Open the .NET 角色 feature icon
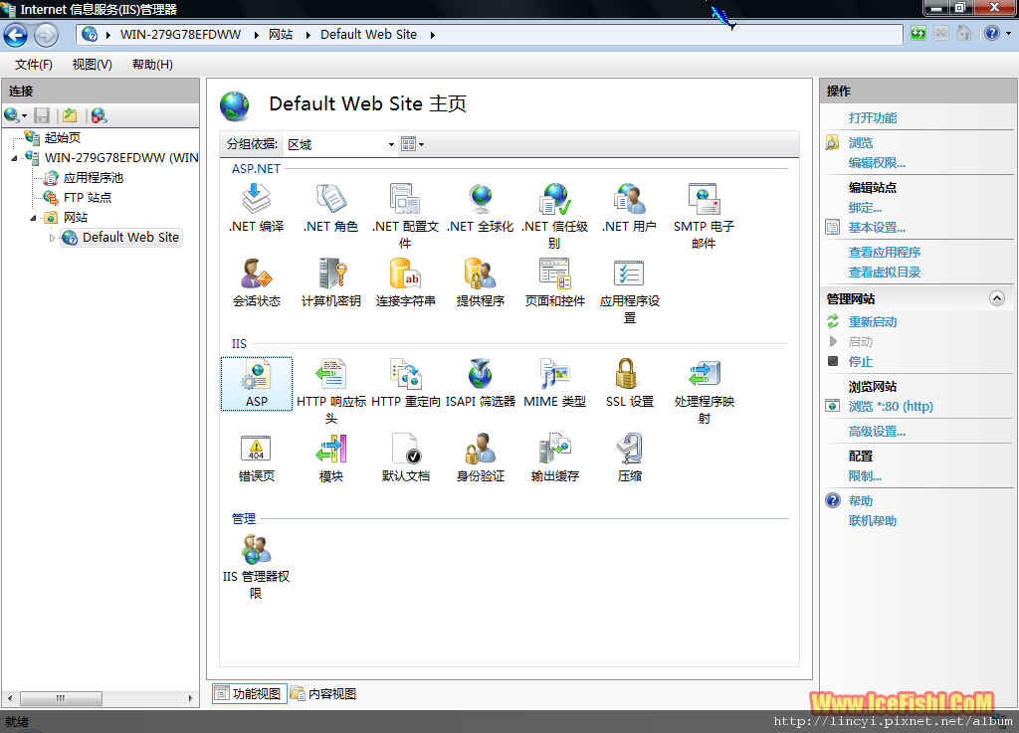This screenshot has height=733, width=1019. (330, 198)
